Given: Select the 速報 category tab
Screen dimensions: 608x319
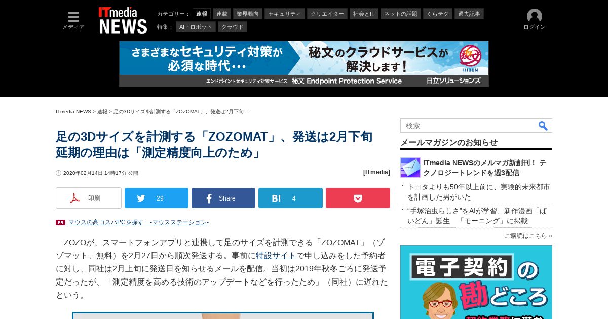Looking at the screenshot, I should [202, 14].
